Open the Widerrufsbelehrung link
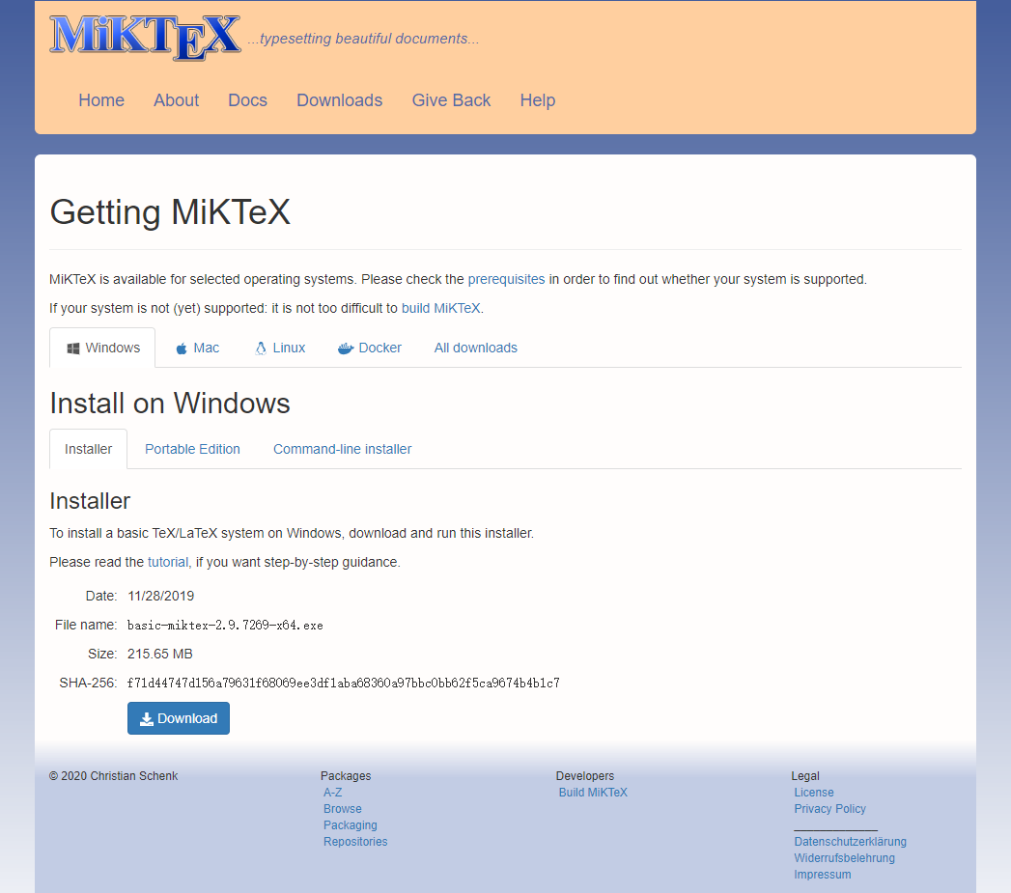The image size is (1011, 893). pos(845,858)
